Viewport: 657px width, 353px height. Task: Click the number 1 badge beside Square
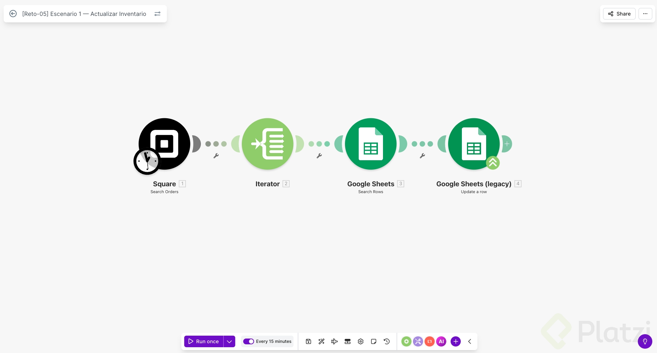[182, 184]
